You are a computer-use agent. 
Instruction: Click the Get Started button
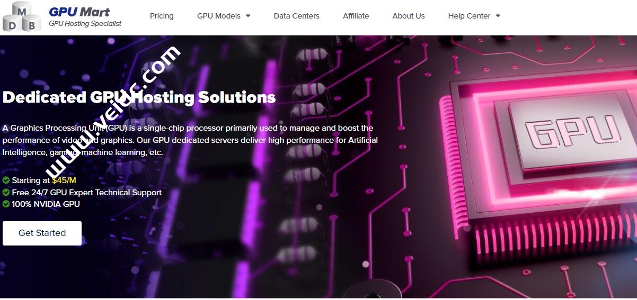tap(42, 233)
